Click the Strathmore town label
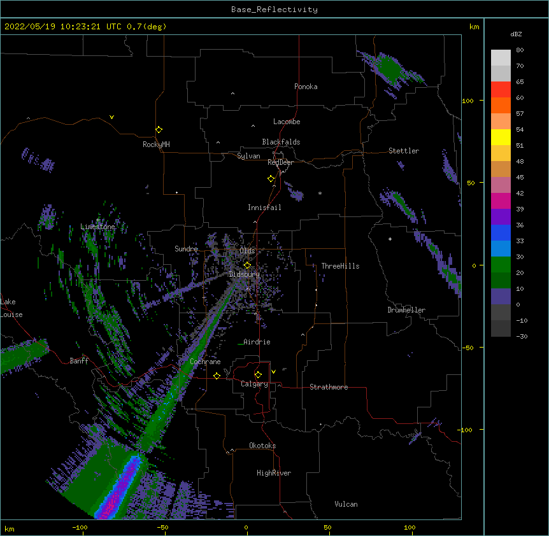 point(329,387)
